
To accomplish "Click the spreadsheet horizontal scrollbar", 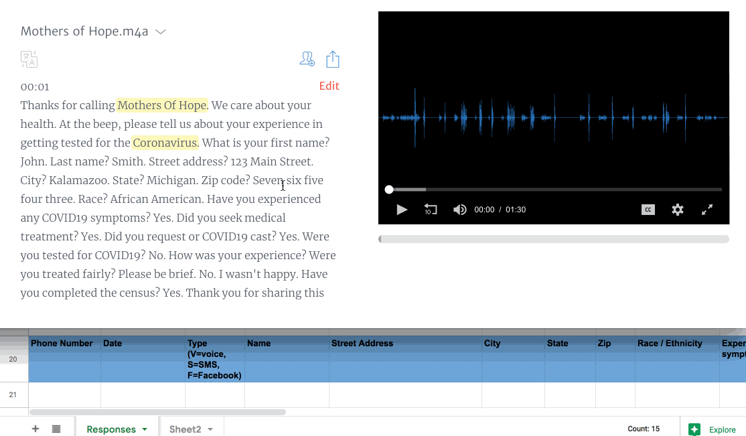I will [x=157, y=412].
